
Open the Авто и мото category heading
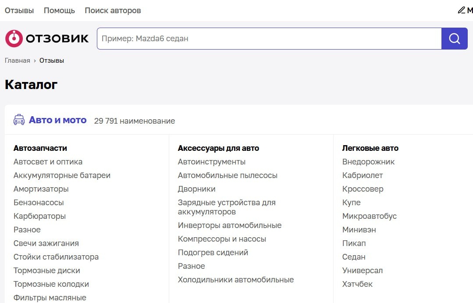coord(57,120)
